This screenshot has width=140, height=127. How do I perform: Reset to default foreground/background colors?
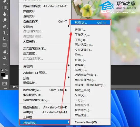2,70
